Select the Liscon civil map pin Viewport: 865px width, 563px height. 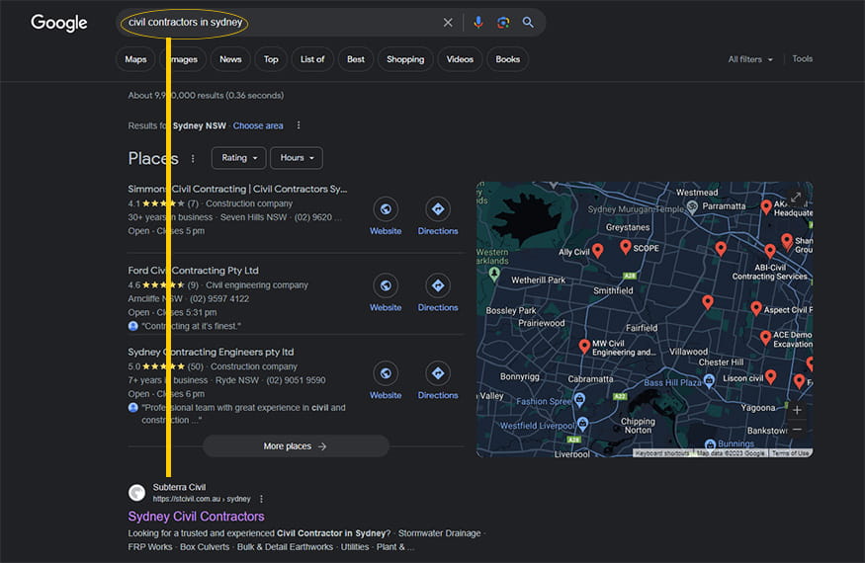point(771,376)
